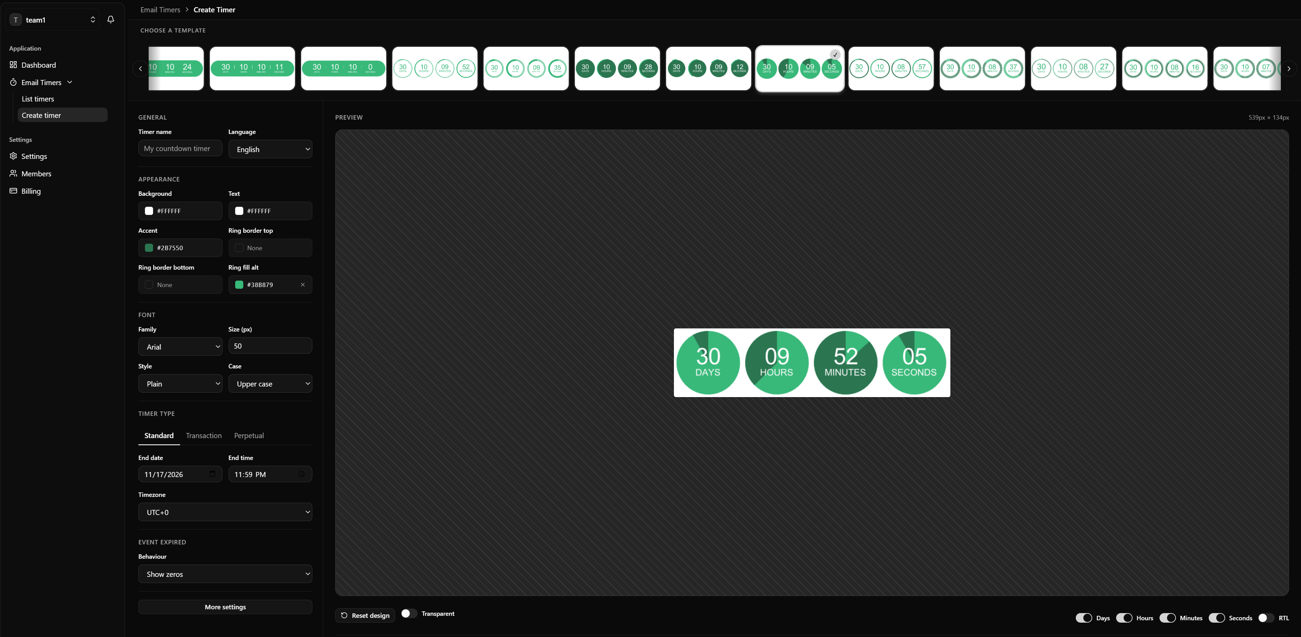1301x637 pixels.
Task: Switch to the Transaction tab
Action: (x=204, y=435)
